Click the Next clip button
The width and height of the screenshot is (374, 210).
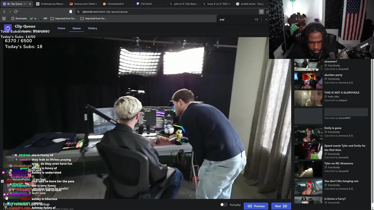[281, 206]
